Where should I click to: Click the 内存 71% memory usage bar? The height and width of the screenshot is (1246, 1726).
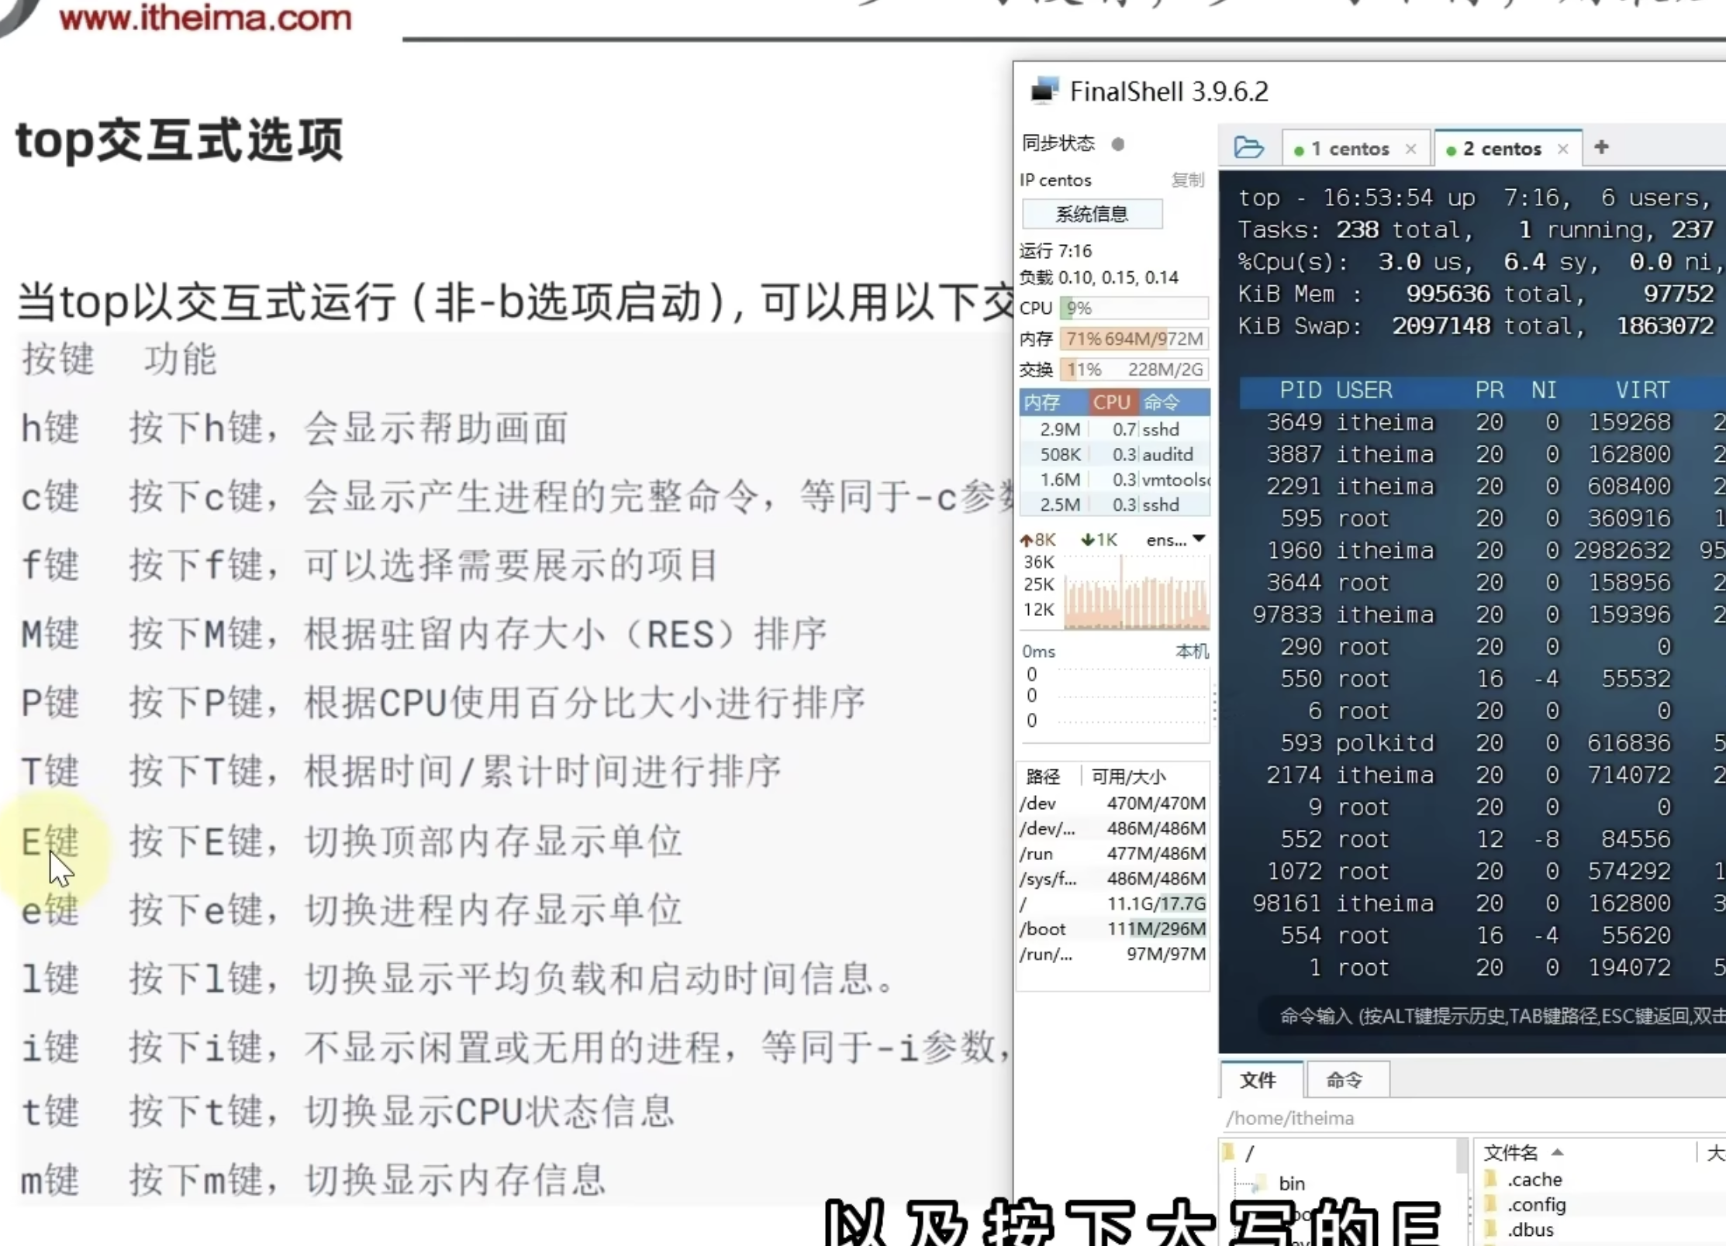[1134, 339]
